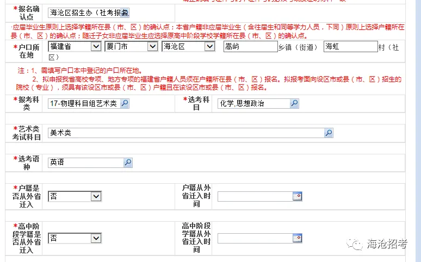Click the 乡镇（街道） text
The width and height of the screenshot is (421, 262).
click(298, 47)
